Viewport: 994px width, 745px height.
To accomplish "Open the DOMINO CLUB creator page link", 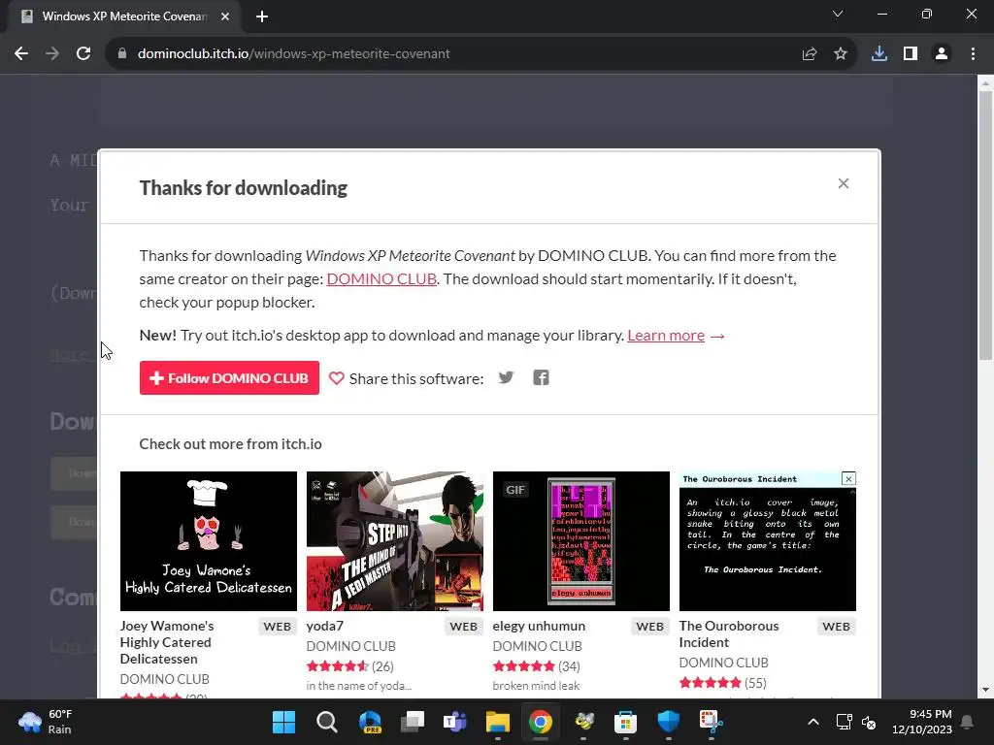I will point(381,278).
